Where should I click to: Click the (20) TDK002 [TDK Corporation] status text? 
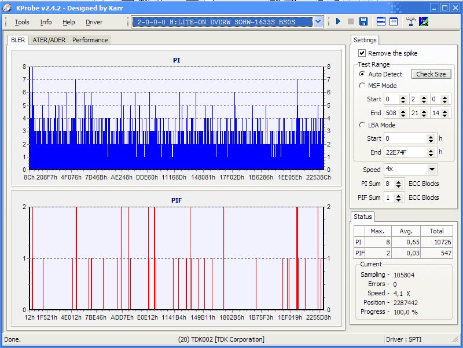(221, 339)
